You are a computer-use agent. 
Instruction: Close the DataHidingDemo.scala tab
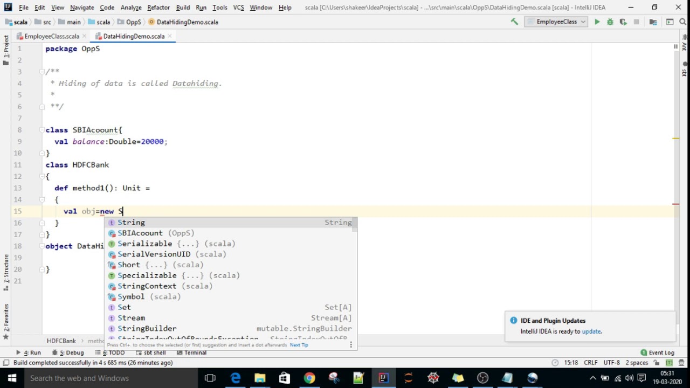coord(170,36)
